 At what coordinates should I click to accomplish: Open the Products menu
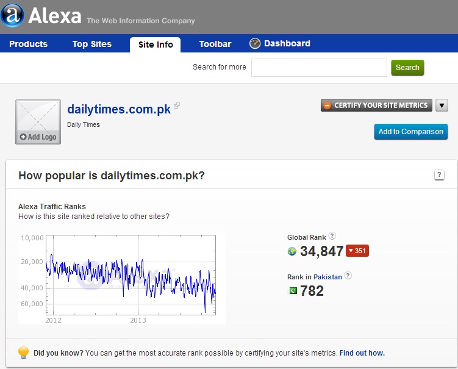click(28, 44)
